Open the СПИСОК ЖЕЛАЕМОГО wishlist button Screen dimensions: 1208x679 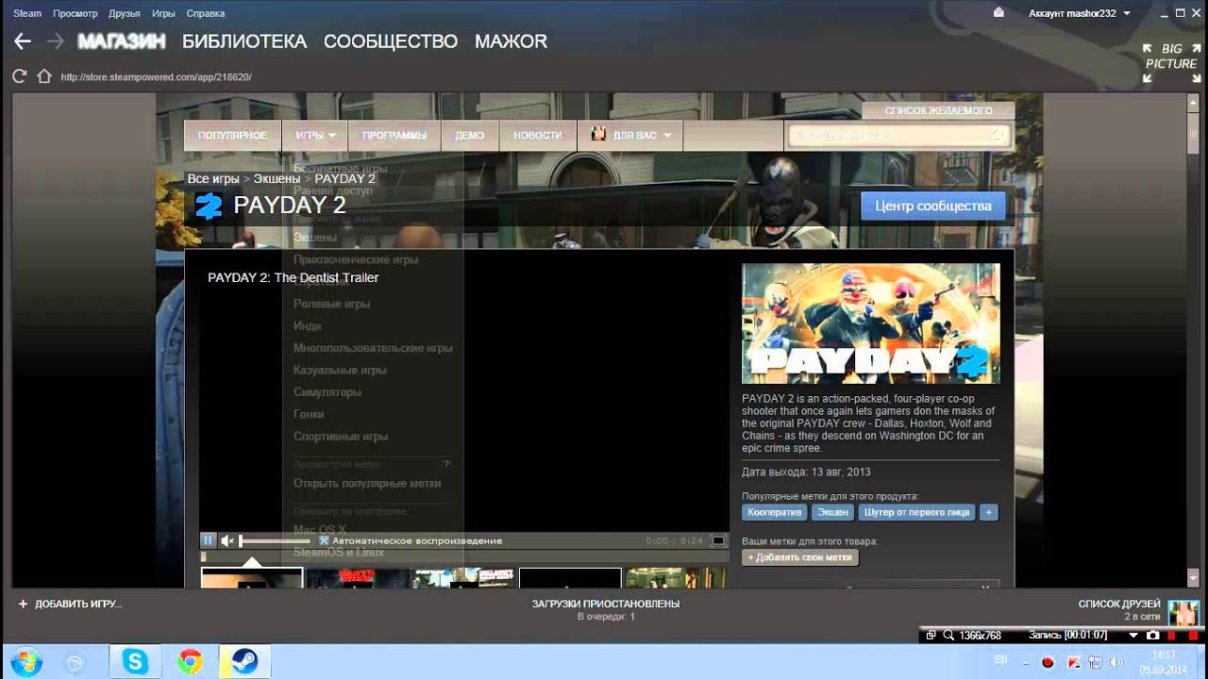pos(938,110)
